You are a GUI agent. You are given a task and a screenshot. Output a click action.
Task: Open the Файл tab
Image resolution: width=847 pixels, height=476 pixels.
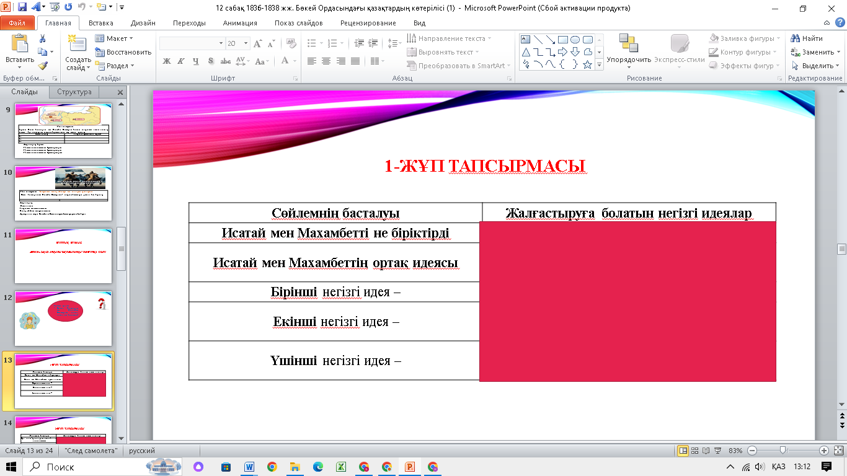pyautogui.click(x=17, y=23)
